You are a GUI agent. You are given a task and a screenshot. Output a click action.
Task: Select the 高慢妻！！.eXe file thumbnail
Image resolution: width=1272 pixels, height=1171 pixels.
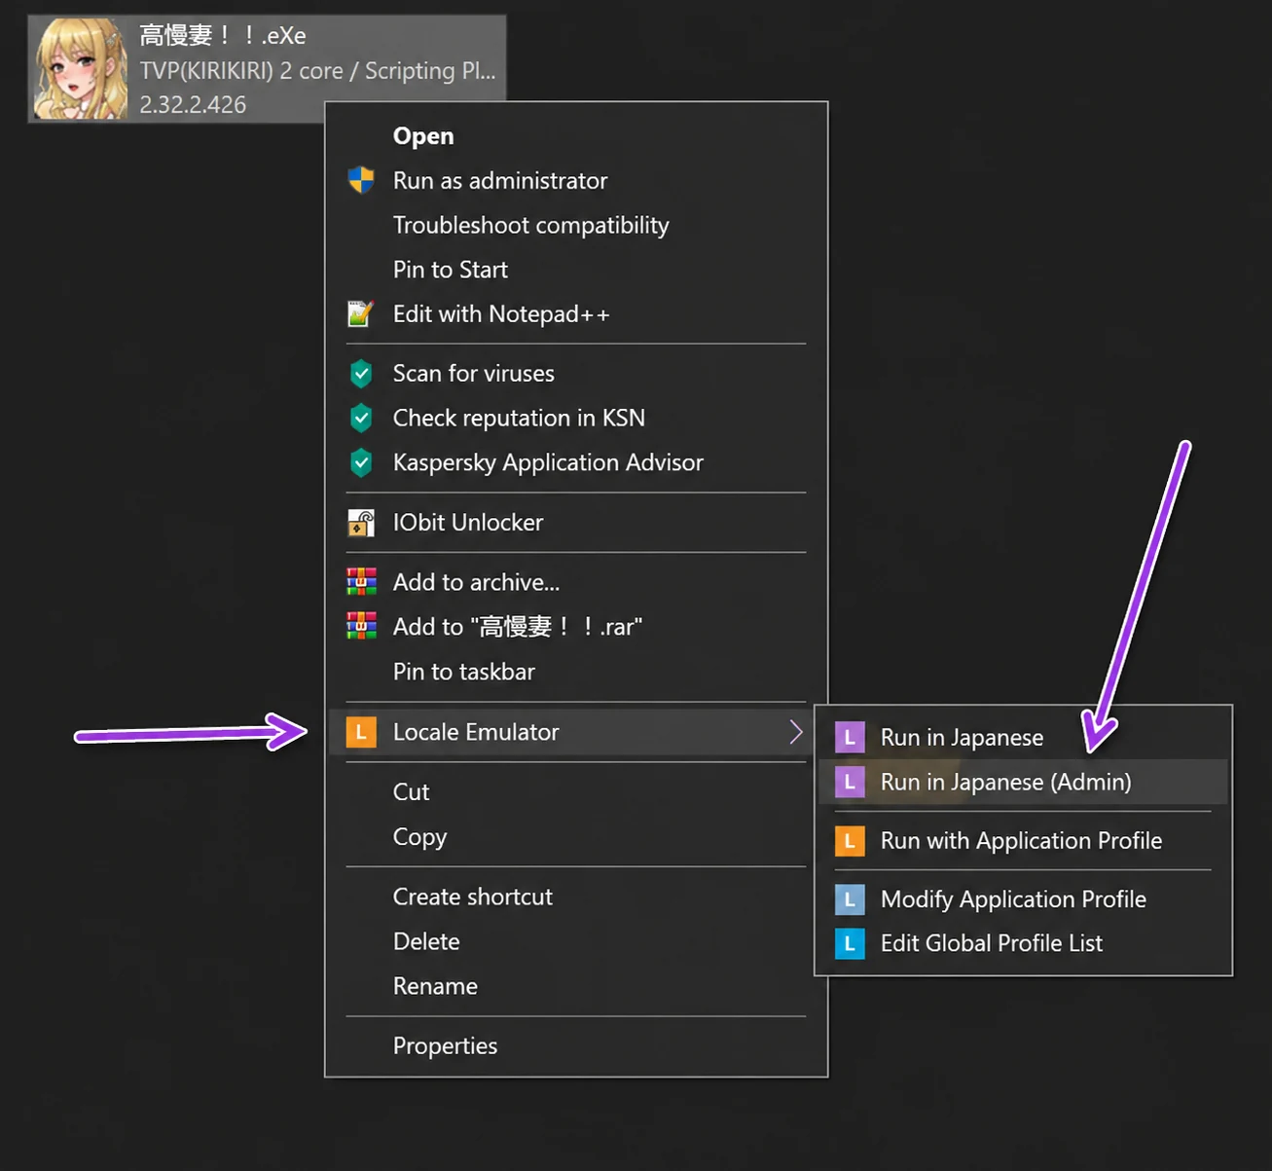(81, 69)
